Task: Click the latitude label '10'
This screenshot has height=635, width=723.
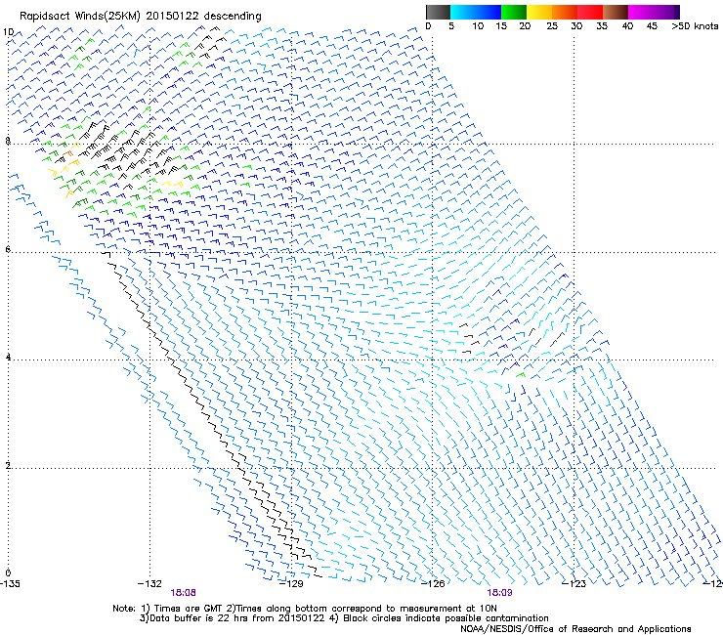Action: (x=8, y=32)
